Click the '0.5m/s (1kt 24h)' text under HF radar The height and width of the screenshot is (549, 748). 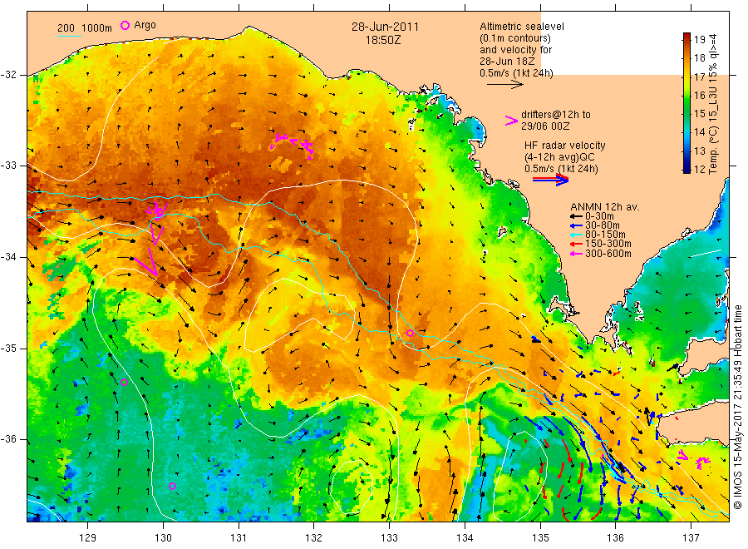point(561,169)
